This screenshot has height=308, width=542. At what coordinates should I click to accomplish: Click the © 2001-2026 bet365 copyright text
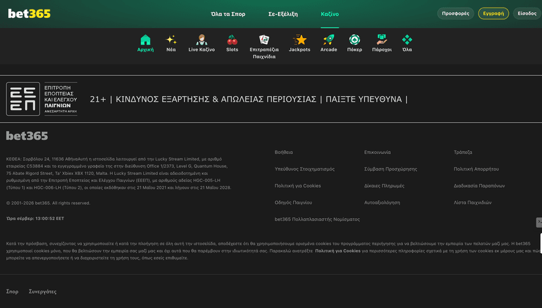[48, 203]
